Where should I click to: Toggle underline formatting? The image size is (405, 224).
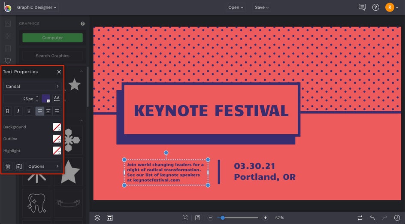point(29,111)
